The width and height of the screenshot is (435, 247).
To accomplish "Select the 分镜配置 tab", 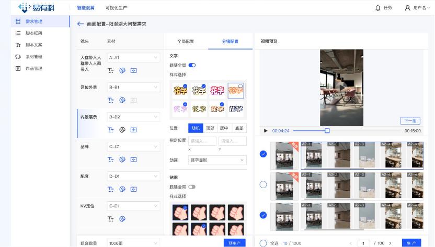I will pyautogui.click(x=230, y=42).
